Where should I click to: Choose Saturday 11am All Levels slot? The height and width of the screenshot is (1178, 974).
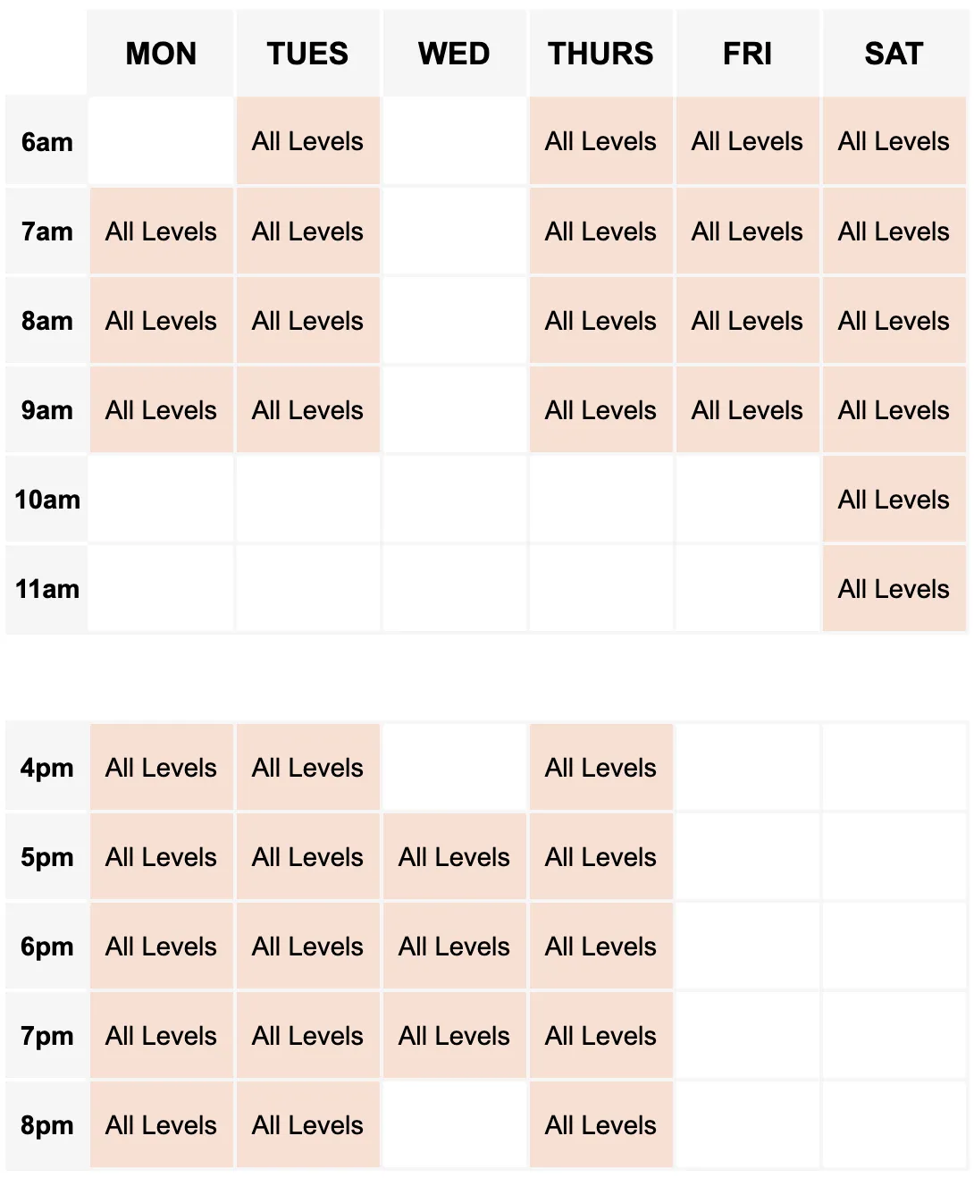click(894, 589)
